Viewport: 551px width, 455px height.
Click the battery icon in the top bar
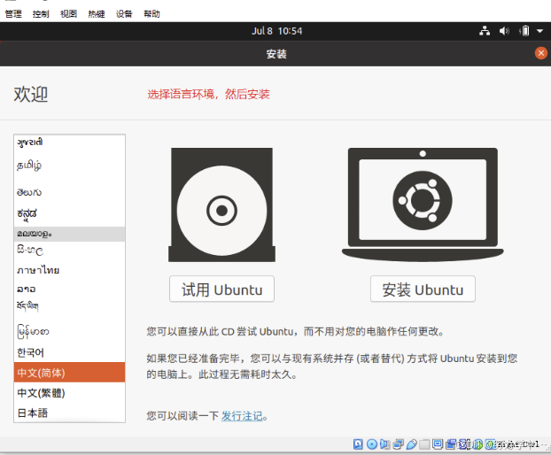pyautogui.click(x=524, y=31)
